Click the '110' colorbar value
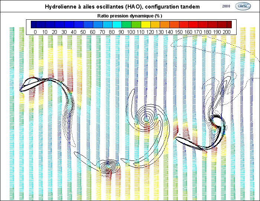This screenshot has height=201, width=260. click(140, 32)
